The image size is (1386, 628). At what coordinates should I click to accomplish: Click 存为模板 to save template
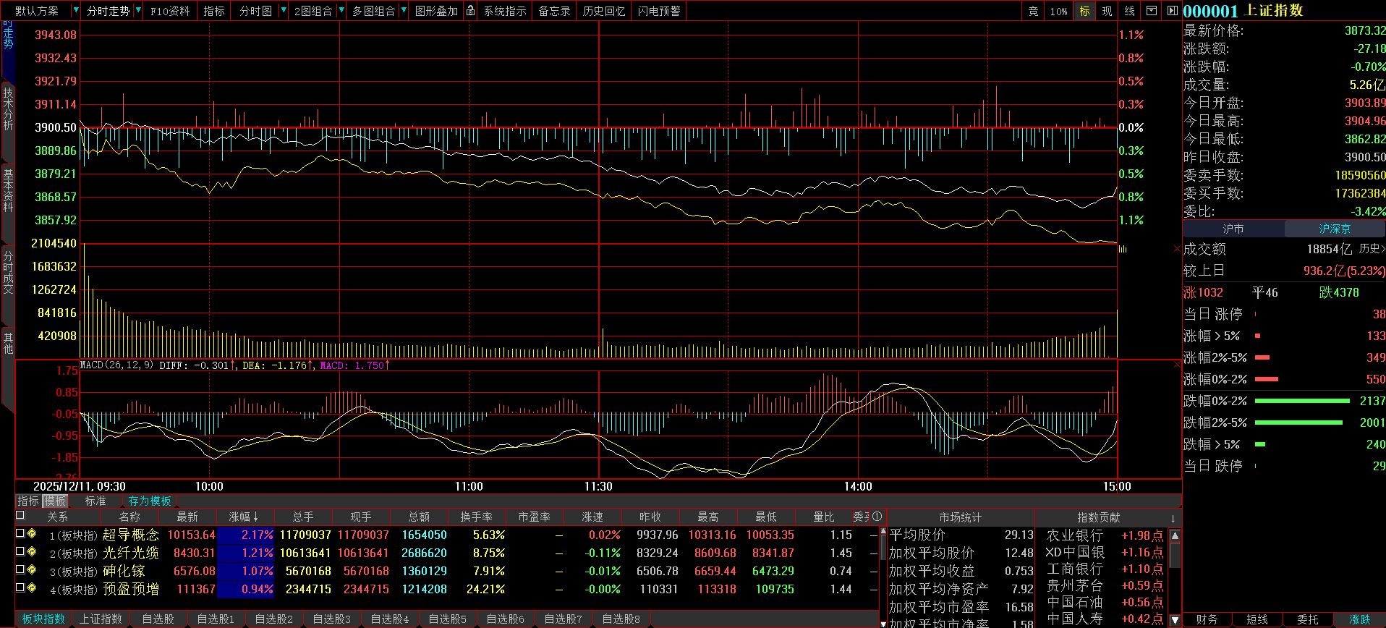pos(150,501)
